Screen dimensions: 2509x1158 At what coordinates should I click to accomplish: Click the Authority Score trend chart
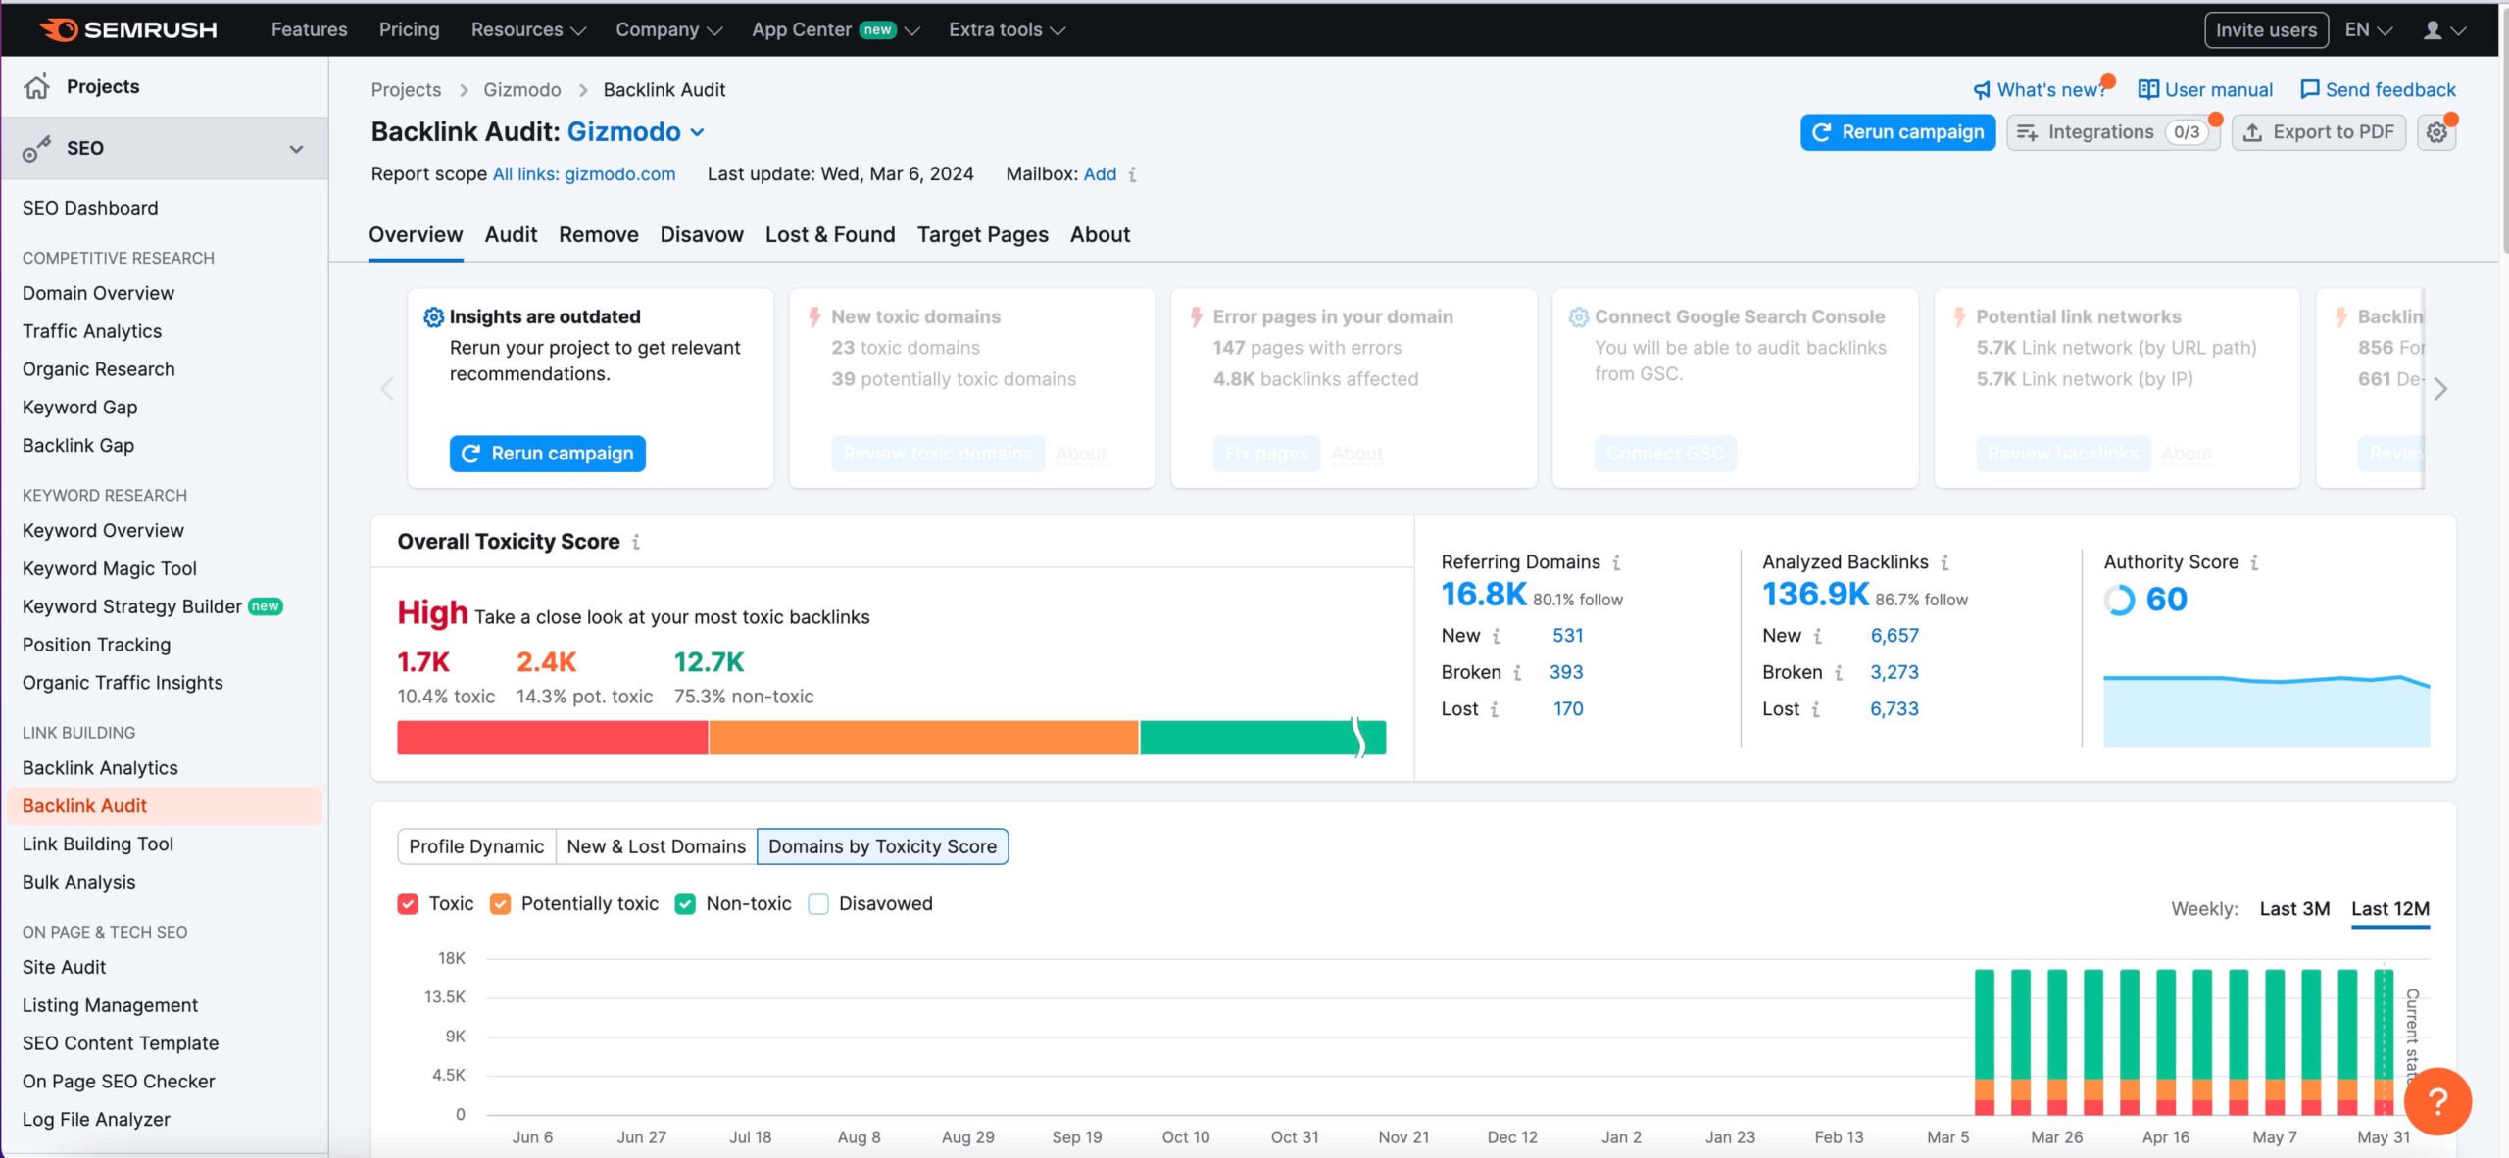click(x=2266, y=710)
